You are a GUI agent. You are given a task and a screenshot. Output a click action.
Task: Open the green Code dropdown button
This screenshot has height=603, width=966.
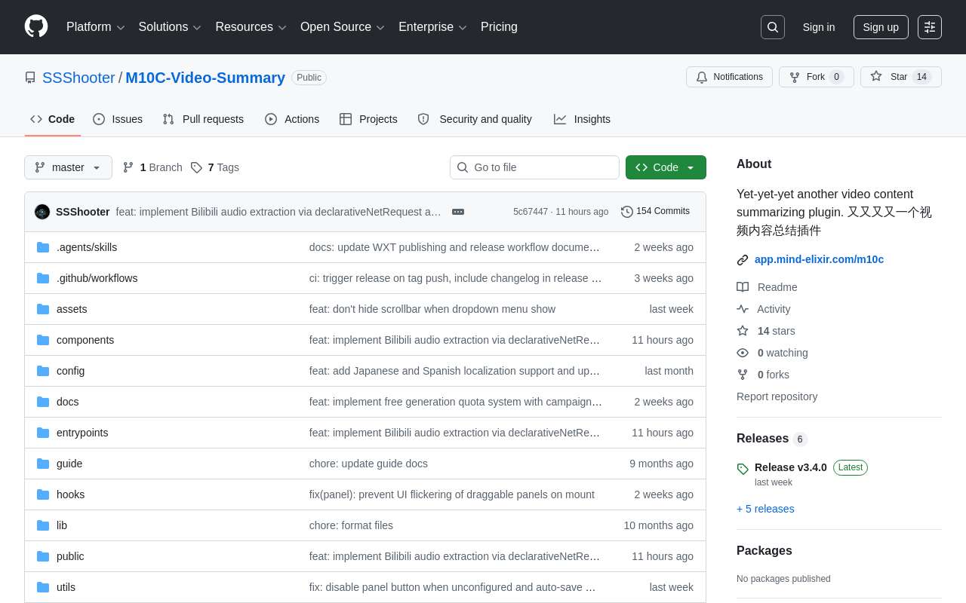(666, 167)
